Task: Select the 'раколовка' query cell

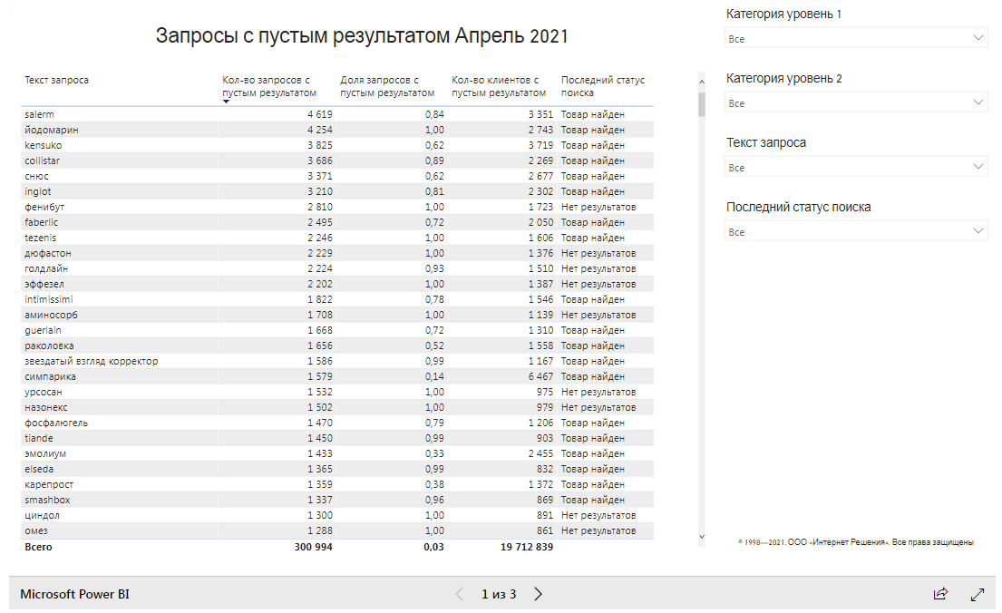Action: pos(49,345)
